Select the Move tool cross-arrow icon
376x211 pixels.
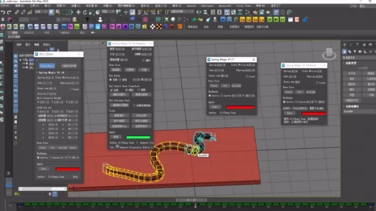point(78,12)
